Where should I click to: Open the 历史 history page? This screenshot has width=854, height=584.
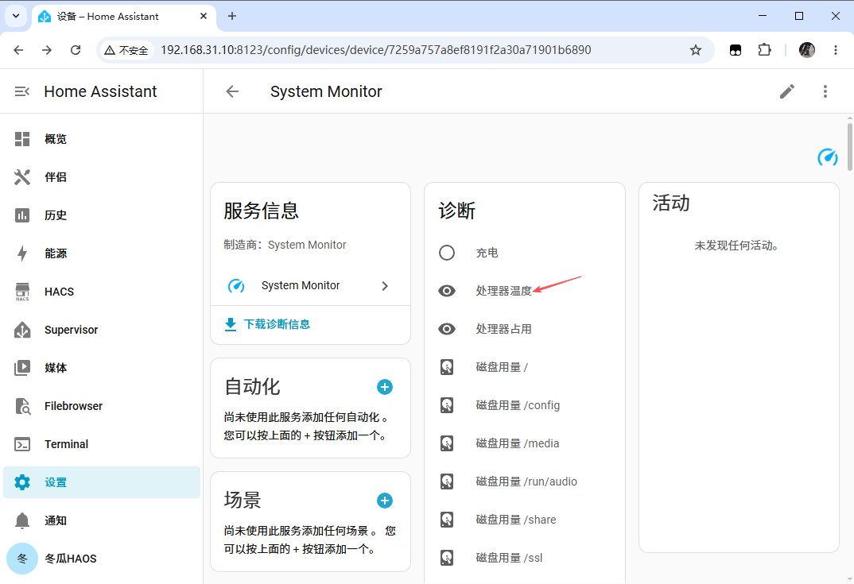coord(102,215)
